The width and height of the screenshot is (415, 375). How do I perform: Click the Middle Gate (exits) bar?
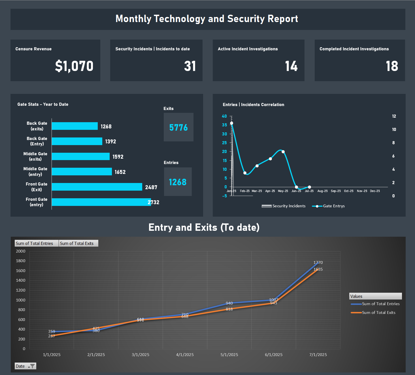[x=81, y=156]
